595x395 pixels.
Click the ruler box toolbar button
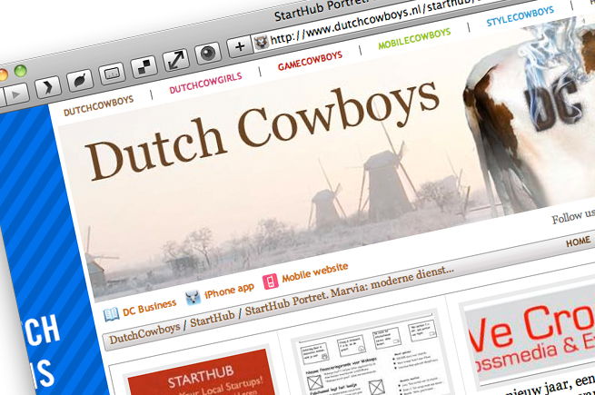click(112, 73)
